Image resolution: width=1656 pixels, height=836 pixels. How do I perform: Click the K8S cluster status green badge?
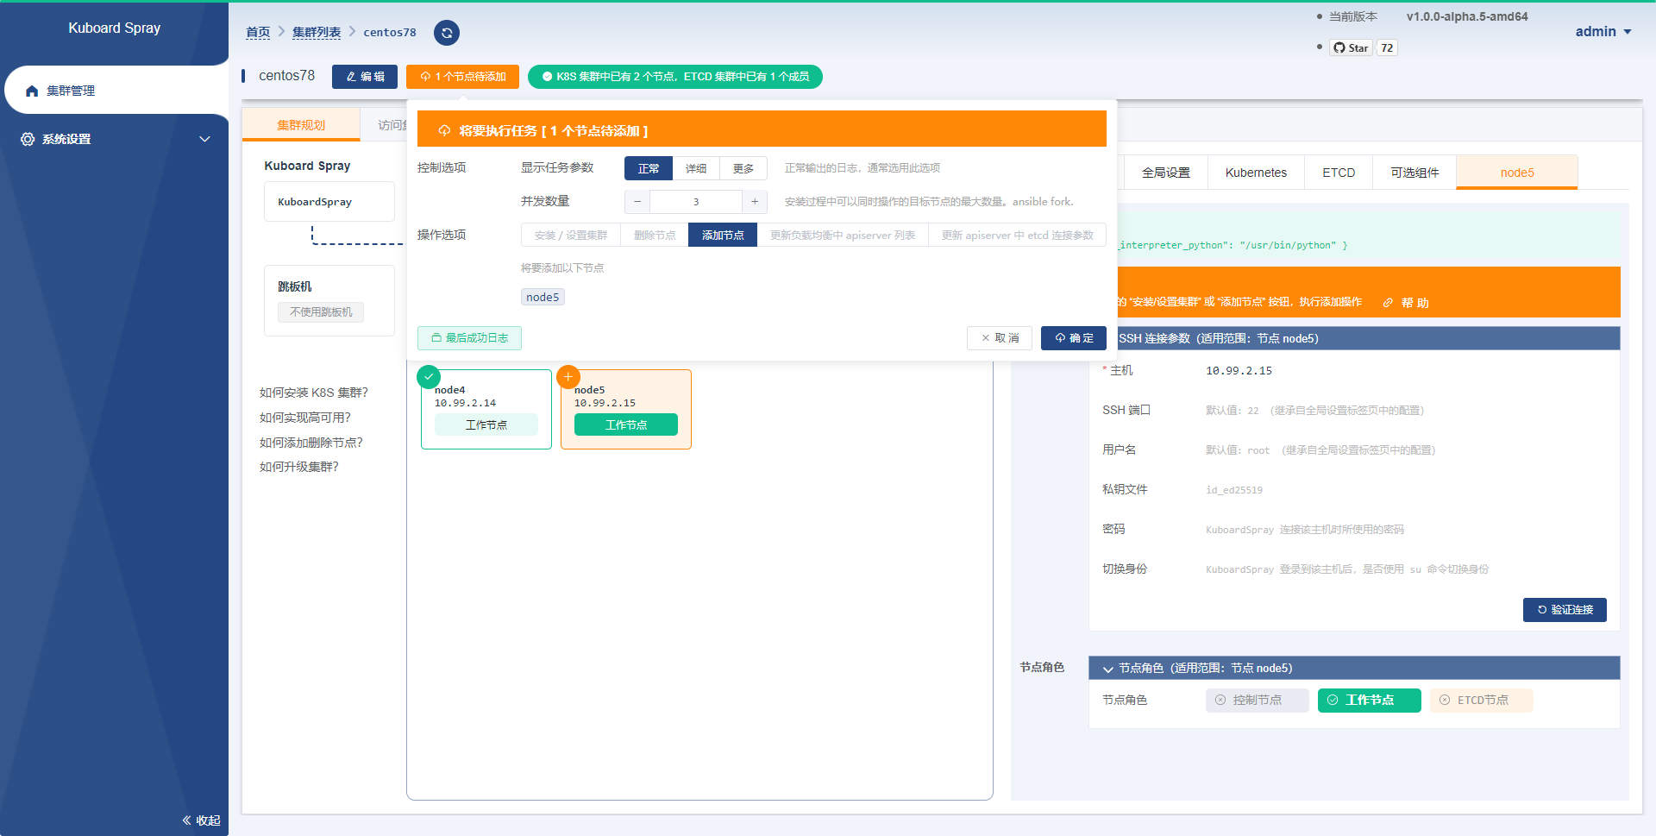pyautogui.click(x=675, y=77)
